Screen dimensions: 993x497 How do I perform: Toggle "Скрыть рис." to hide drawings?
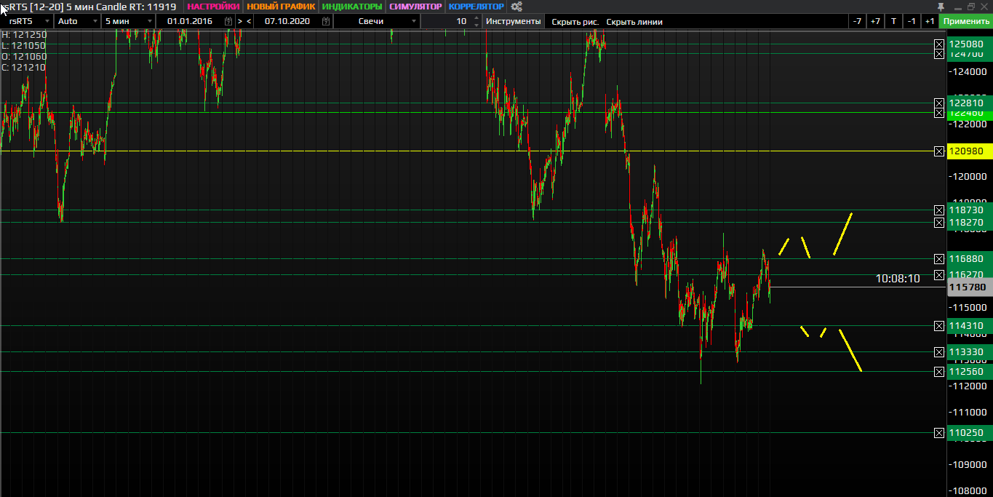(x=575, y=21)
